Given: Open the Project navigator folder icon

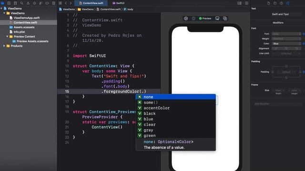Looking at the screenshot, I should (x=2, y=3).
